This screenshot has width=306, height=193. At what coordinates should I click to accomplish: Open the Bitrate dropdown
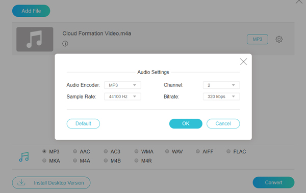pos(221,96)
